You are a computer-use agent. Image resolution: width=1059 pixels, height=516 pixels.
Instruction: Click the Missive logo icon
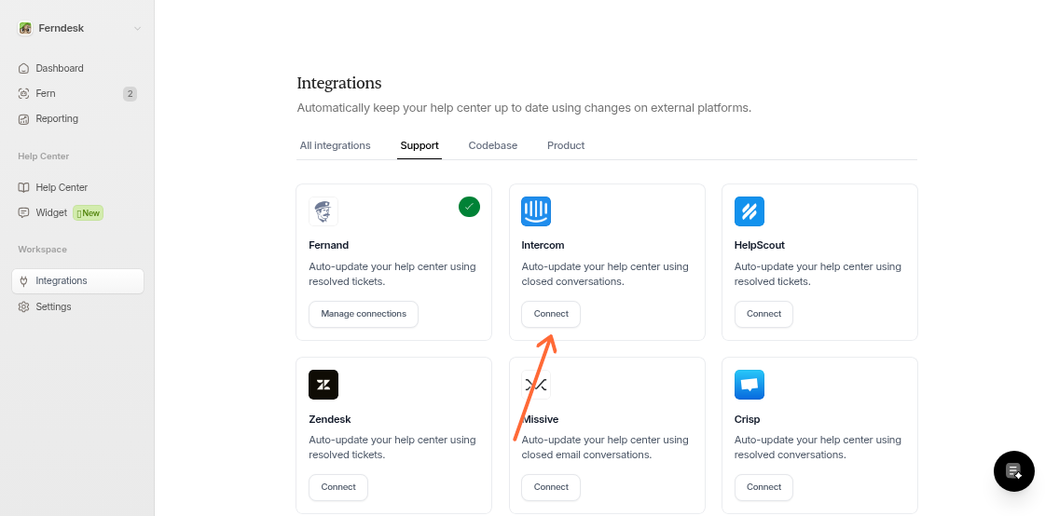pos(536,385)
